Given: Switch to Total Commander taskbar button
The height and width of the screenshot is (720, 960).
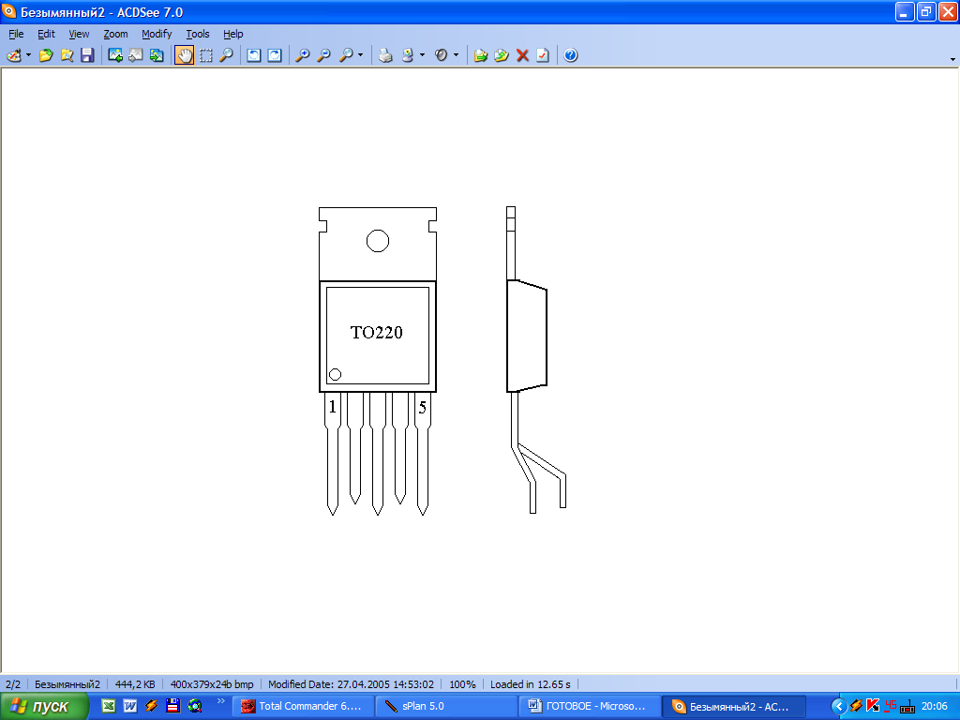Looking at the screenshot, I should [303, 706].
